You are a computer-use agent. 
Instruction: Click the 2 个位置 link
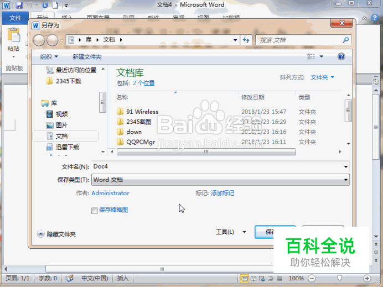(144, 83)
